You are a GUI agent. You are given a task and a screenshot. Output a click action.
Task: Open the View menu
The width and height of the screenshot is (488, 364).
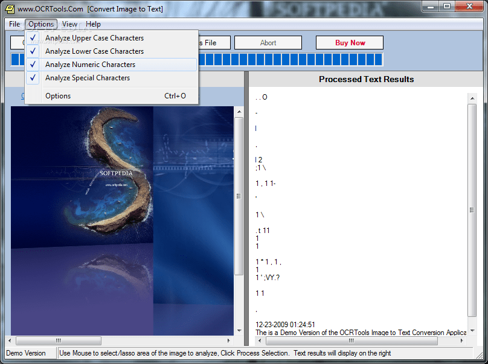coord(69,24)
